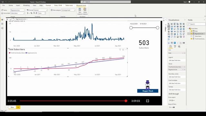Click the Fields pane Search box

pos(196,24)
